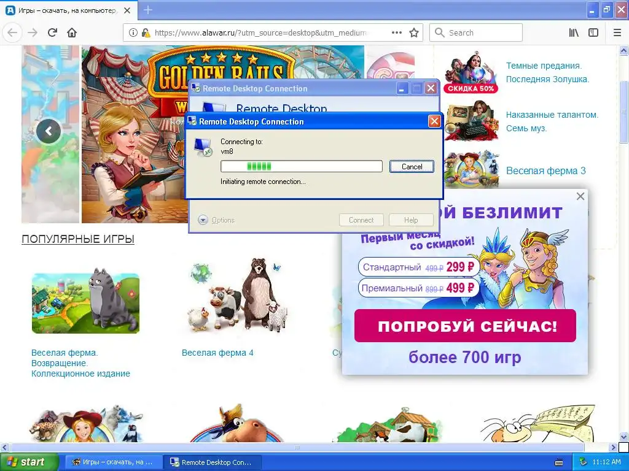The height and width of the screenshot is (471, 629).
Task: Close the advertisement popup with X
Action: pyautogui.click(x=580, y=196)
